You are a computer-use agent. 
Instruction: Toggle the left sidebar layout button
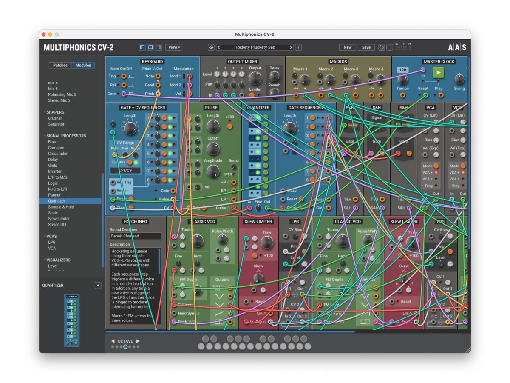point(142,47)
